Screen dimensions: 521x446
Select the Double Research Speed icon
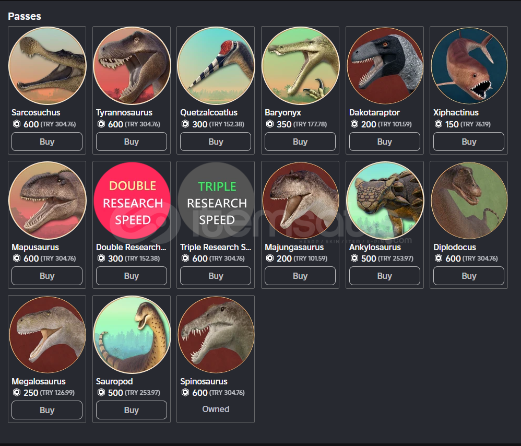coord(132,201)
